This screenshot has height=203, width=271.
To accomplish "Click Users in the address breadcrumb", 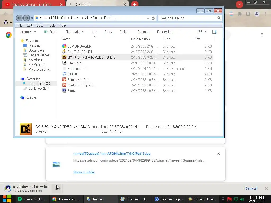I will (x=75, y=18).
